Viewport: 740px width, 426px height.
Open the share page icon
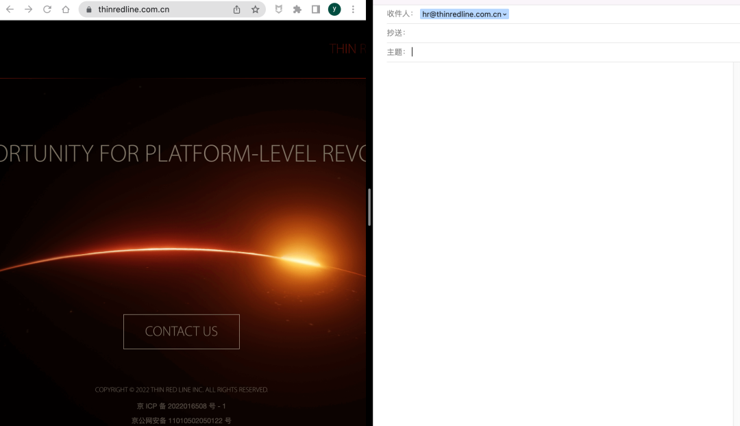point(237,10)
